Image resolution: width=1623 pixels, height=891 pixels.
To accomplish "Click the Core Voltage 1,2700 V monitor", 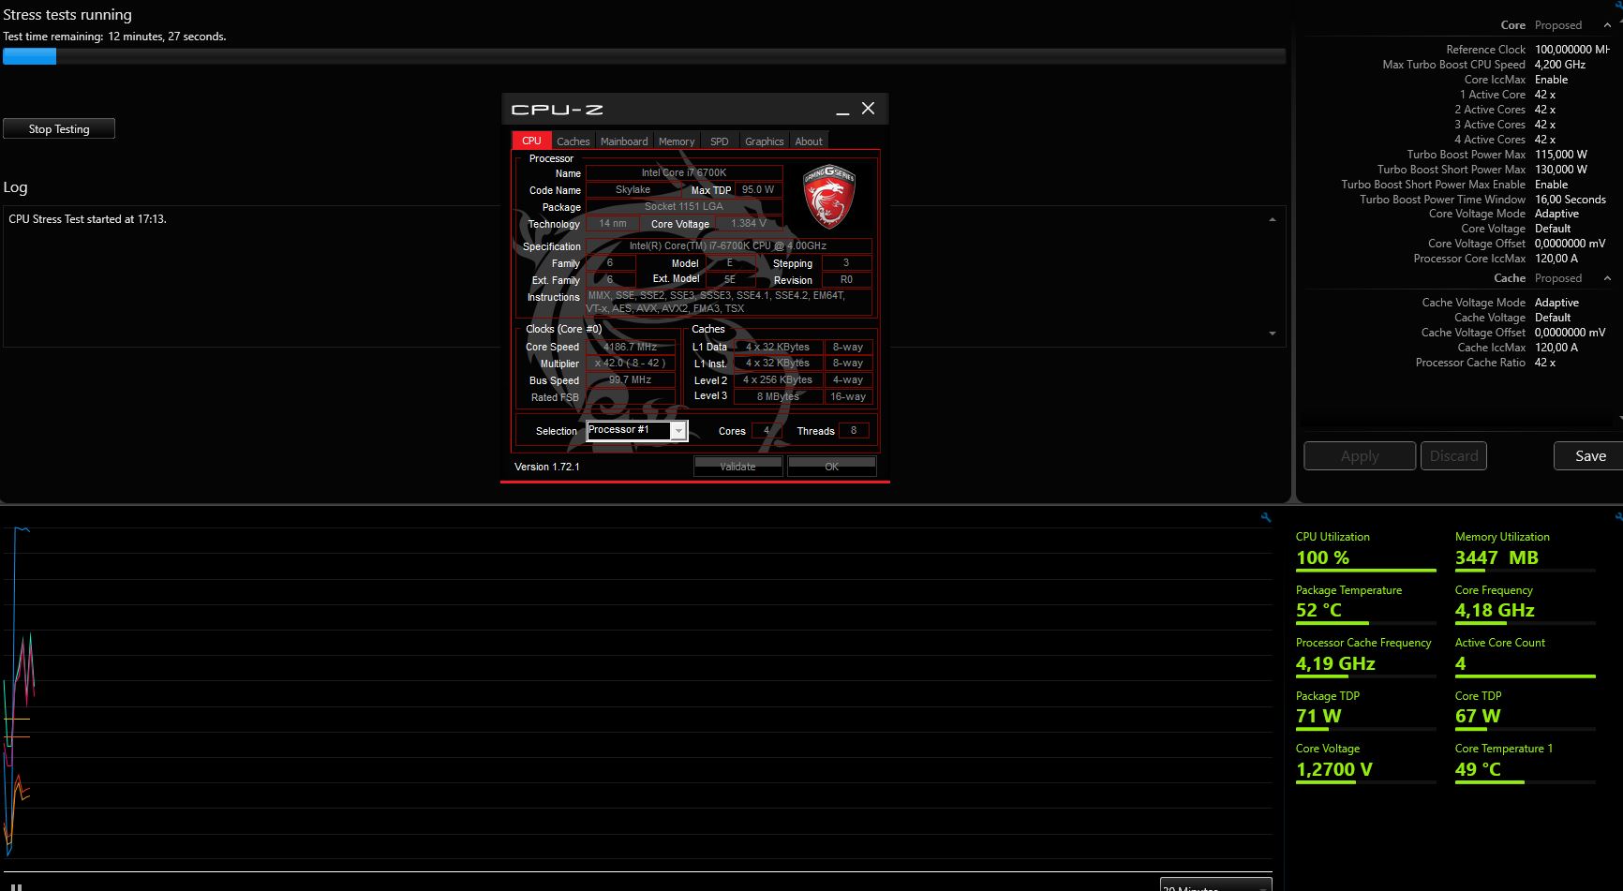I will 1365,762.
